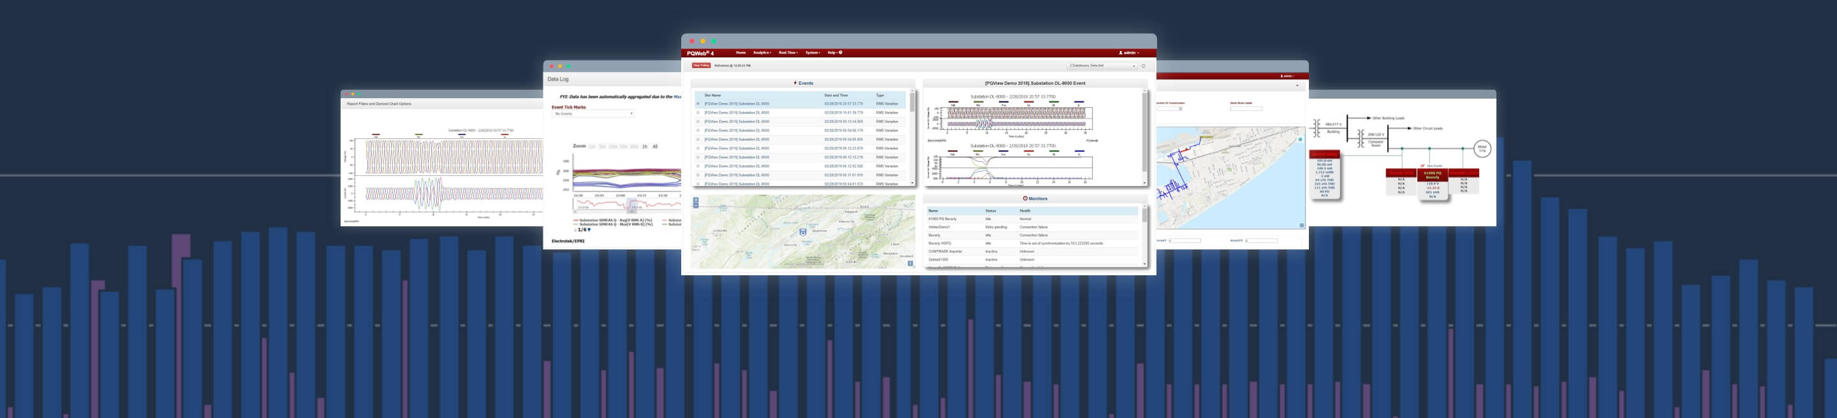1837x418 pixels.
Task: Collapse the options panel caret in map window
Action: click(x=1297, y=85)
